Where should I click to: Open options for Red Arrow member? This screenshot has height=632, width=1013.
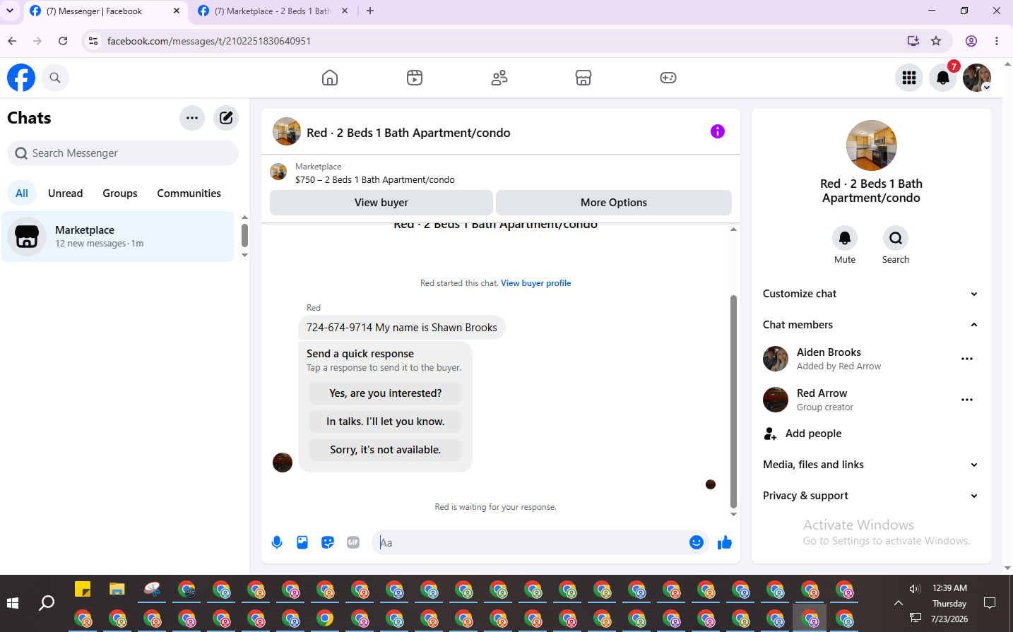point(967,400)
